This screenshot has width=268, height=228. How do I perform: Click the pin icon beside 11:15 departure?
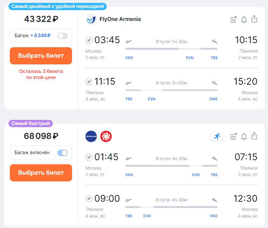click(x=89, y=82)
